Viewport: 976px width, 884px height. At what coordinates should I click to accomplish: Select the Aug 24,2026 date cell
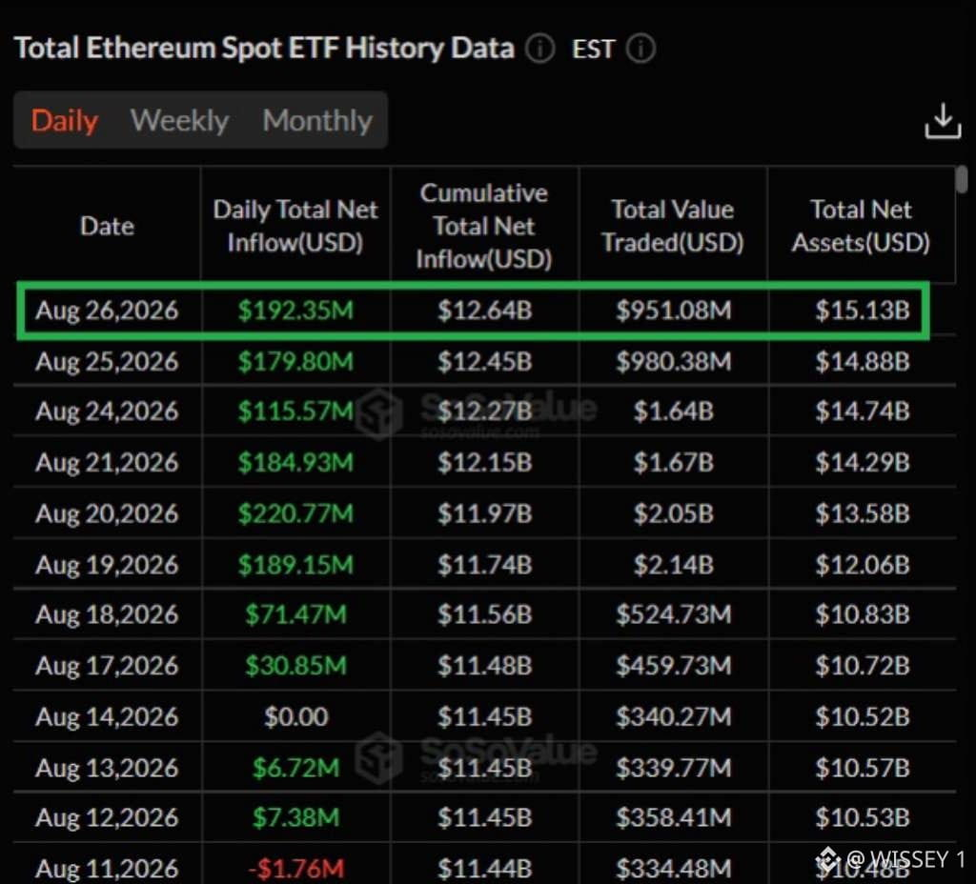tap(107, 412)
